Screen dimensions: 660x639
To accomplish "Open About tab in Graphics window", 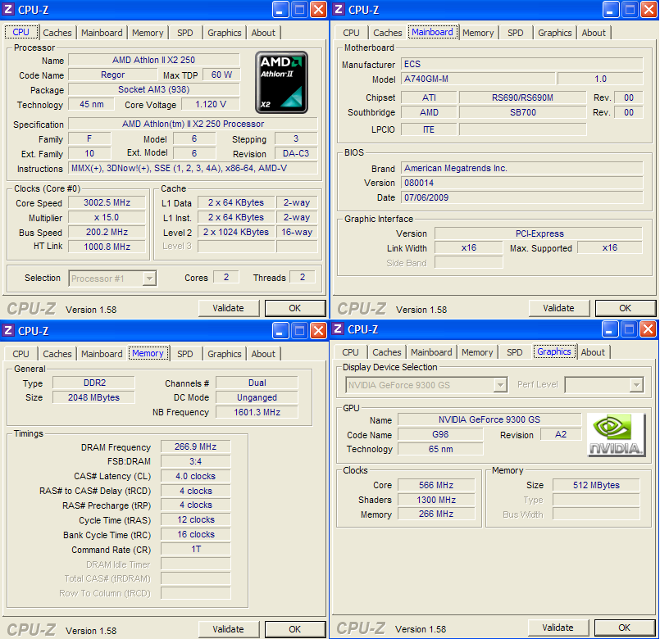I will (593, 352).
